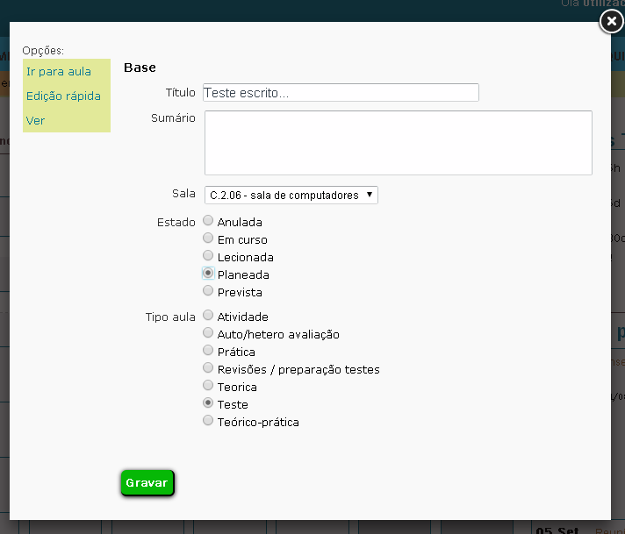625x534 pixels.
Task: Choose Teórico-prática class type
Action: [x=208, y=421]
